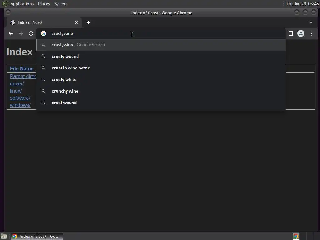Open the Applications menu in the top panel
The image size is (320, 240).
tap(22, 4)
